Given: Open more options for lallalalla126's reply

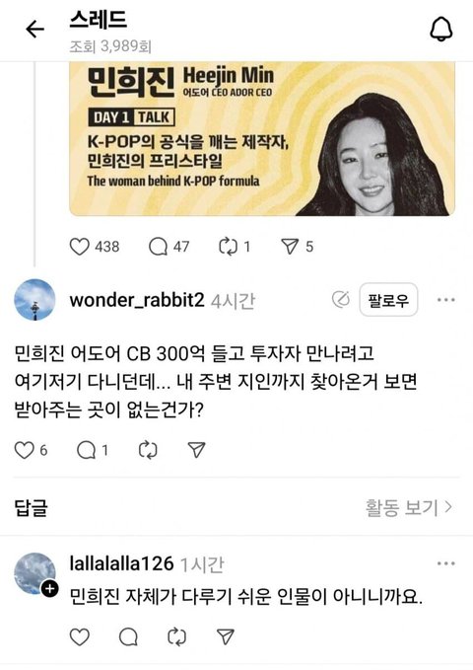Looking at the screenshot, I should 446,563.
